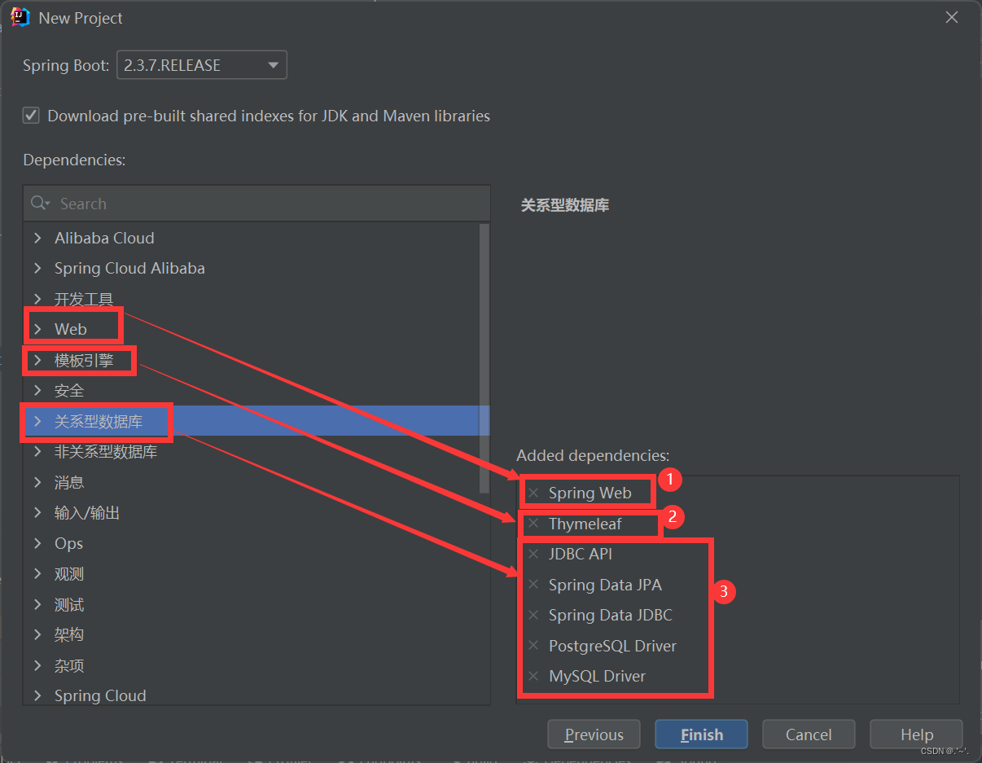
Task: Click the Cancel button
Action: coord(809,734)
